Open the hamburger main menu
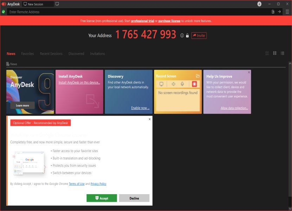The image size is (292, 211). 287,12
